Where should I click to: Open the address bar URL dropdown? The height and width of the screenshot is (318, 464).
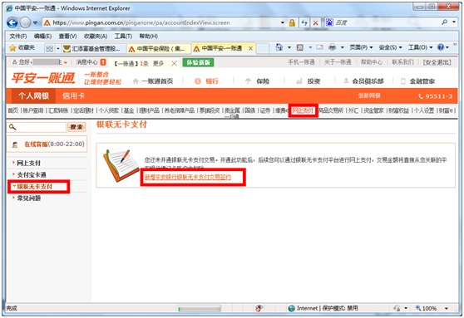[282, 22]
